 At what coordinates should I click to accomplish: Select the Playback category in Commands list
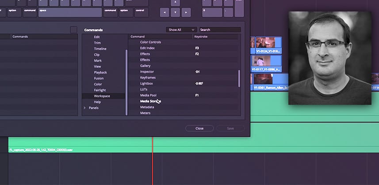(100, 72)
